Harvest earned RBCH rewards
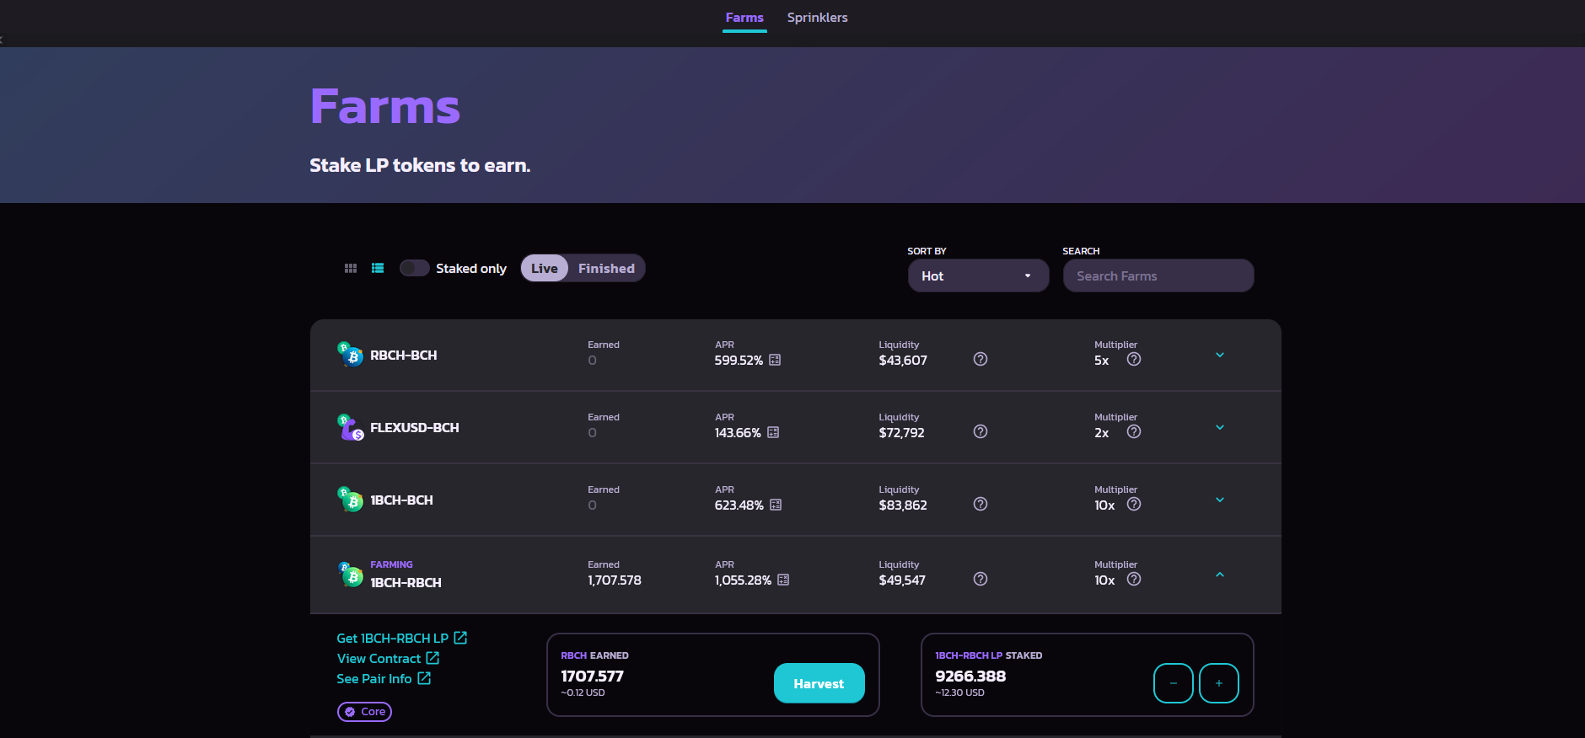This screenshot has height=738, width=1585. (819, 683)
